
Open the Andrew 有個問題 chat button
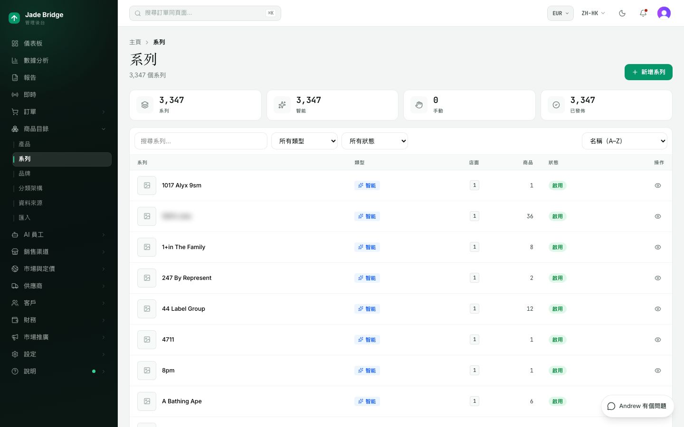[x=637, y=406]
